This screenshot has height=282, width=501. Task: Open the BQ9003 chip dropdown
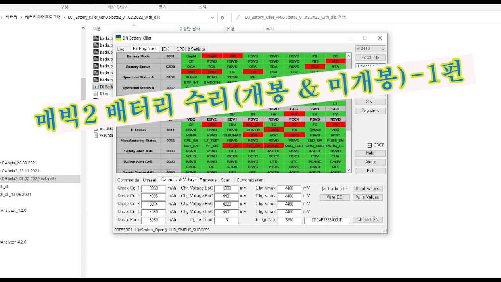tap(370, 49)
